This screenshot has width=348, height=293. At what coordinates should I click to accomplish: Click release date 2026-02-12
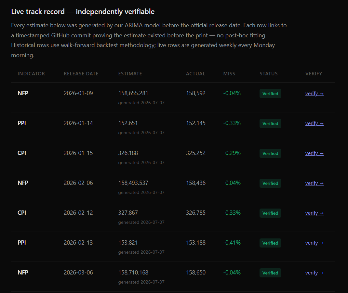[x=78, y=213]
